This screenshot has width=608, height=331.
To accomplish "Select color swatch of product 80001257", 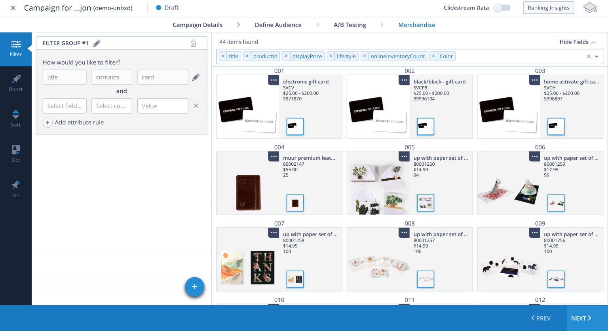I will 426,279.
